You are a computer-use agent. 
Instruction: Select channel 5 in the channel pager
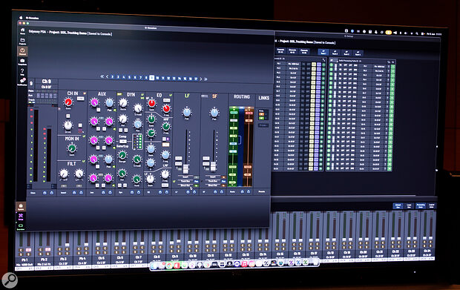(x=129, y=77)
